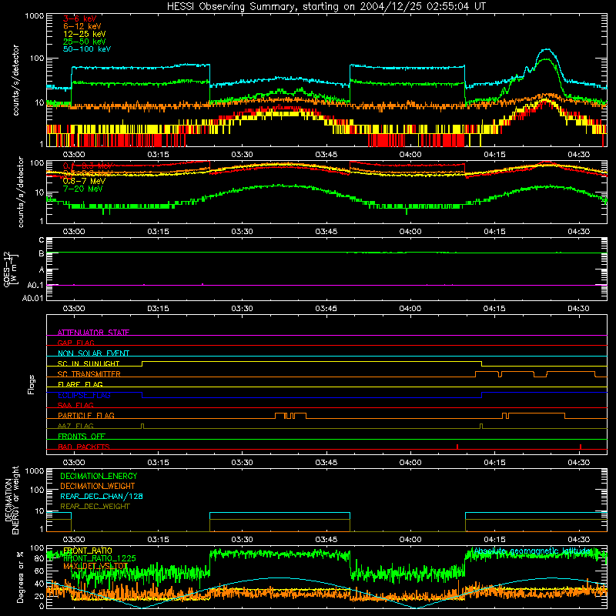
Task: Select the FLARE_FLAG label
Action: 80,384
